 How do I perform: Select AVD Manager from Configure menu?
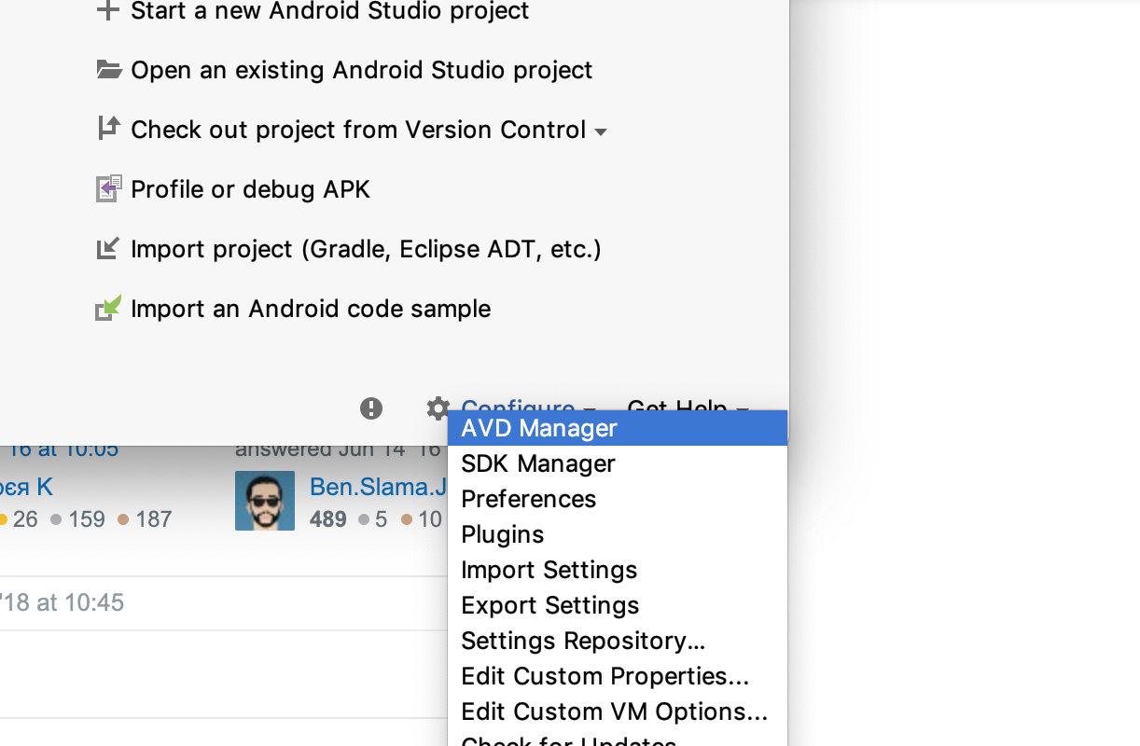539,428
